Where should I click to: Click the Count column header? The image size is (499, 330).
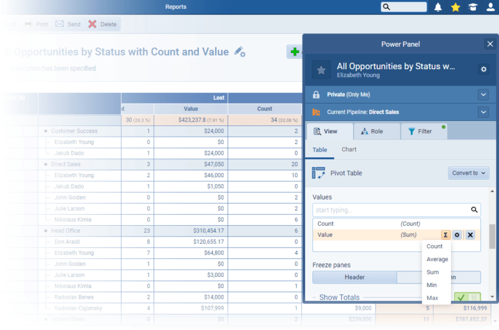click(264, 109)
